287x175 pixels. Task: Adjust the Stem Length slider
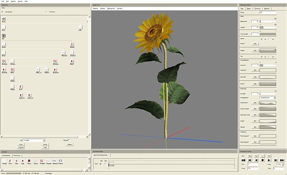tap(268, 28)
